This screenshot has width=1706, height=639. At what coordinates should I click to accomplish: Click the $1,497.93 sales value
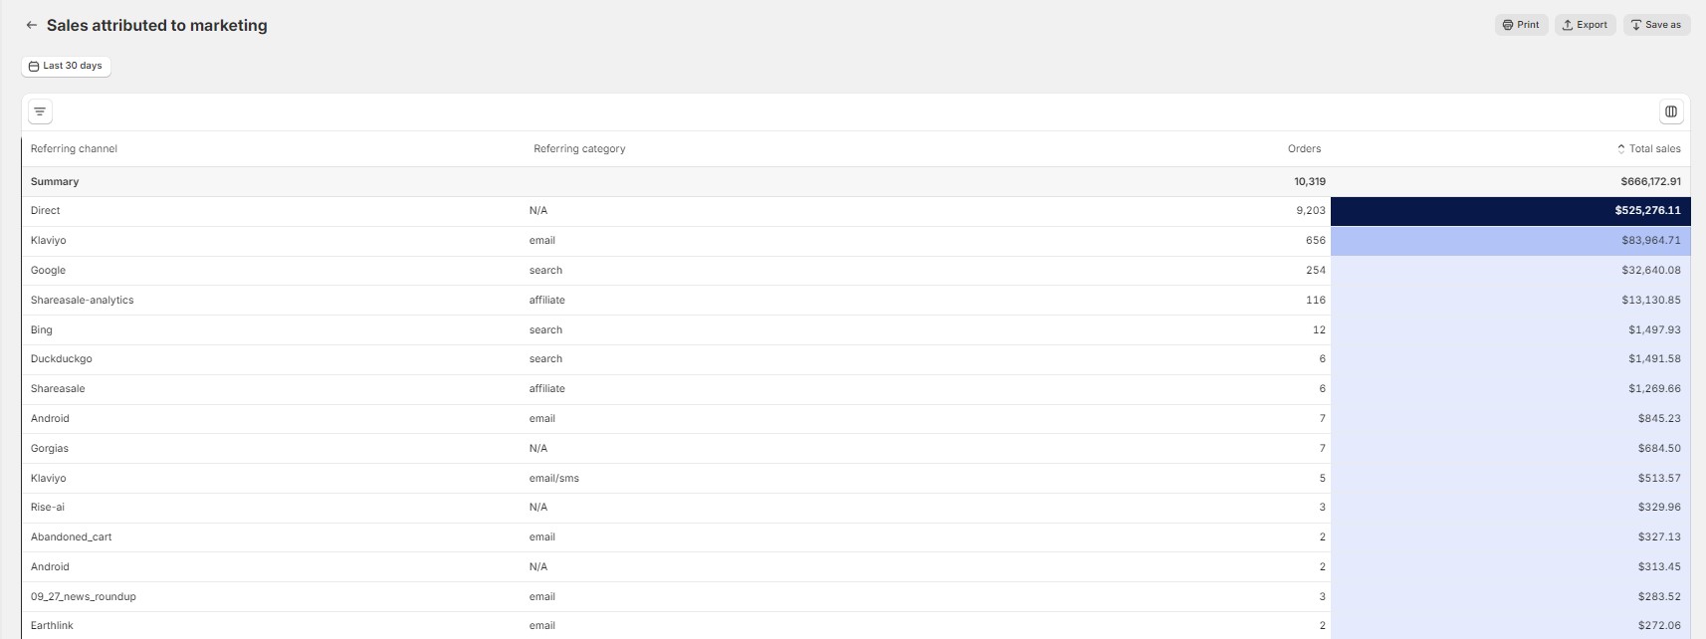click(1654, 329)
